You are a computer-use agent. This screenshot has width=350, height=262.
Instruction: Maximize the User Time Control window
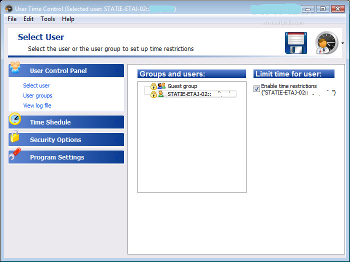point(322,9)
